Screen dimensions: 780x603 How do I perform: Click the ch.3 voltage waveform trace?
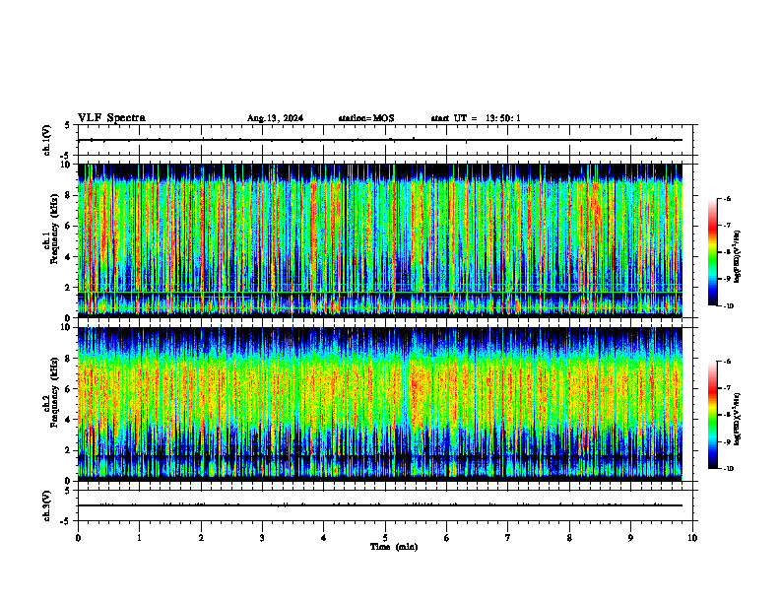(x=380, y=505)
